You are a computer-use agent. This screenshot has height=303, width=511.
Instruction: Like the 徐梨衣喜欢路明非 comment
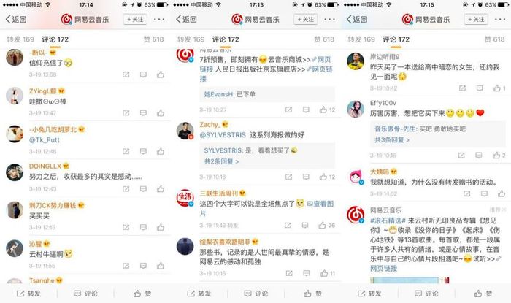point(328,273)
